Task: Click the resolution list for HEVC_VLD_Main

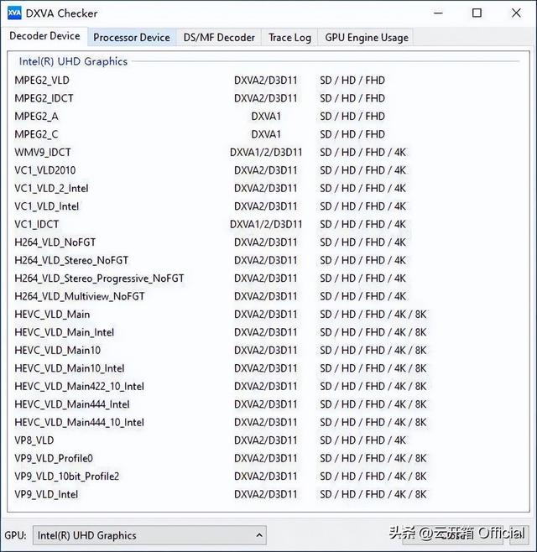Action: [373, 315]
